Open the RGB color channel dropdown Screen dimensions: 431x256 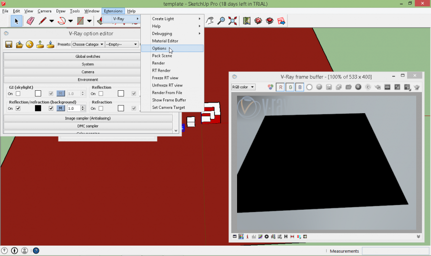coord(243,87)
